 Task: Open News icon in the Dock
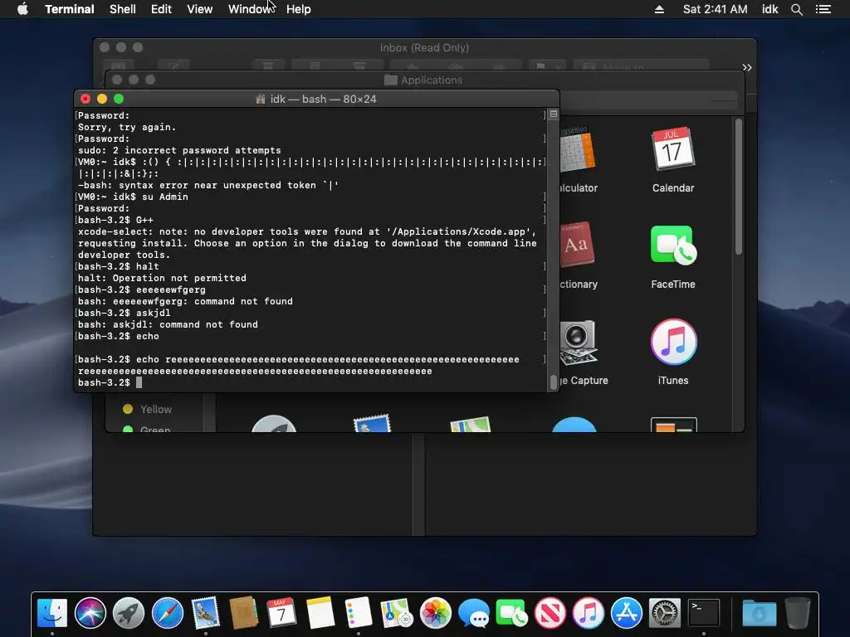550,613
